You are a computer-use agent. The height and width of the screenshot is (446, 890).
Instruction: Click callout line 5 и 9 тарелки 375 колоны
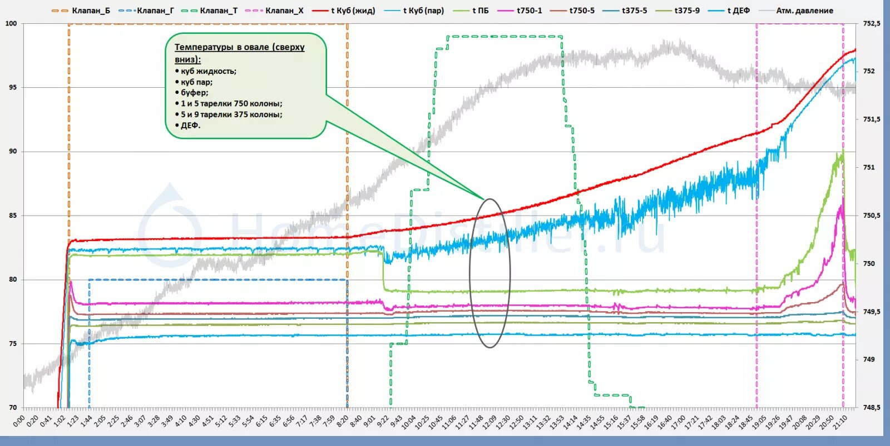[x=229, y=114]
